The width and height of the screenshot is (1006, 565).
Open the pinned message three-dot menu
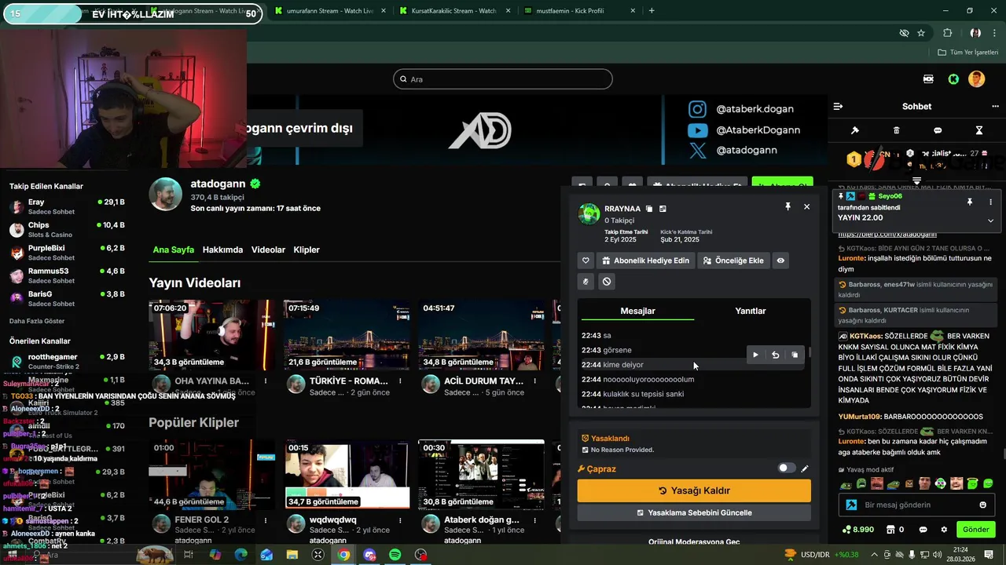tap(990, 202)
